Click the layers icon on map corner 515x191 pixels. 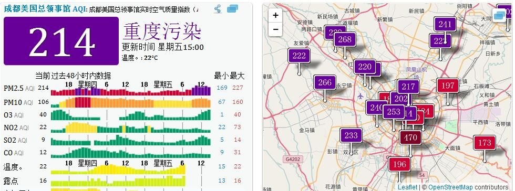click(x=499, y=15)
